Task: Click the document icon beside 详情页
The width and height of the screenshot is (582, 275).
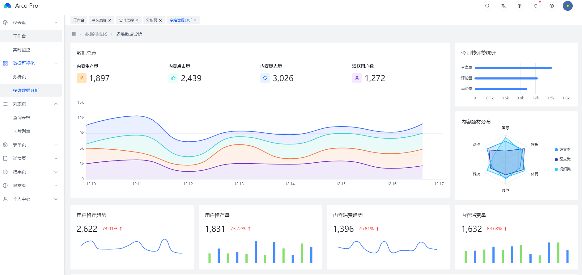Action: (5, 158)
